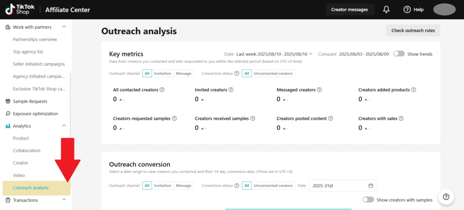Open Sample Requests in the sidebar
This screenshot has width=464, height=210.
coord(30,101)
